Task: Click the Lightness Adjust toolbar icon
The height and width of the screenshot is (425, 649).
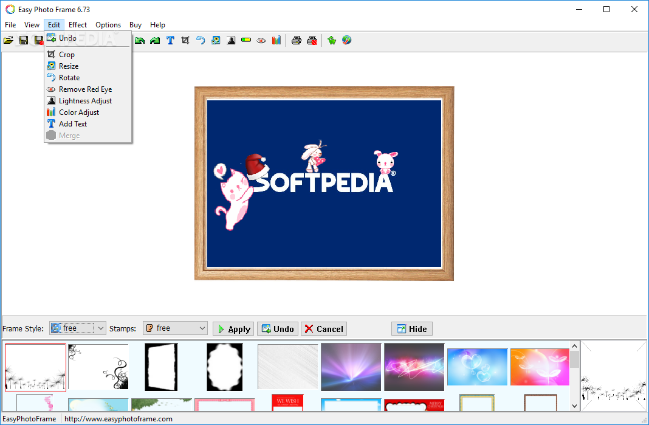Action: point(231,40)
